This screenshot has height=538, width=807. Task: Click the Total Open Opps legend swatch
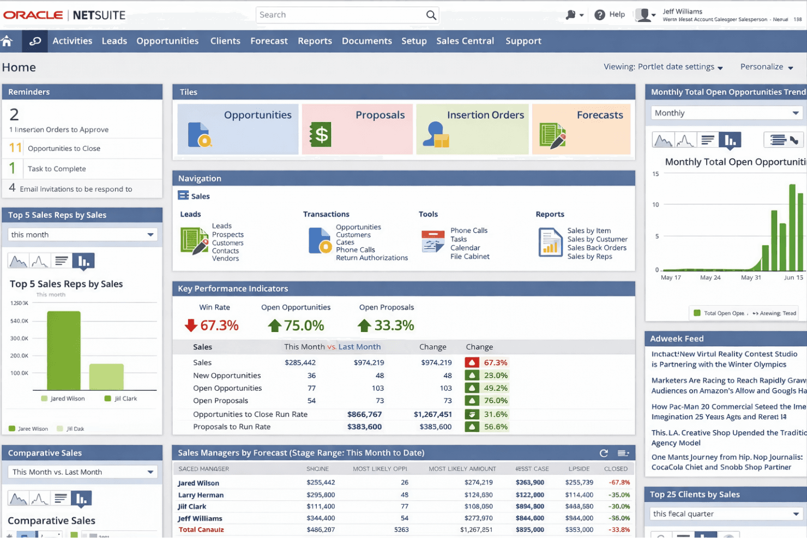(x=697, y=313)
